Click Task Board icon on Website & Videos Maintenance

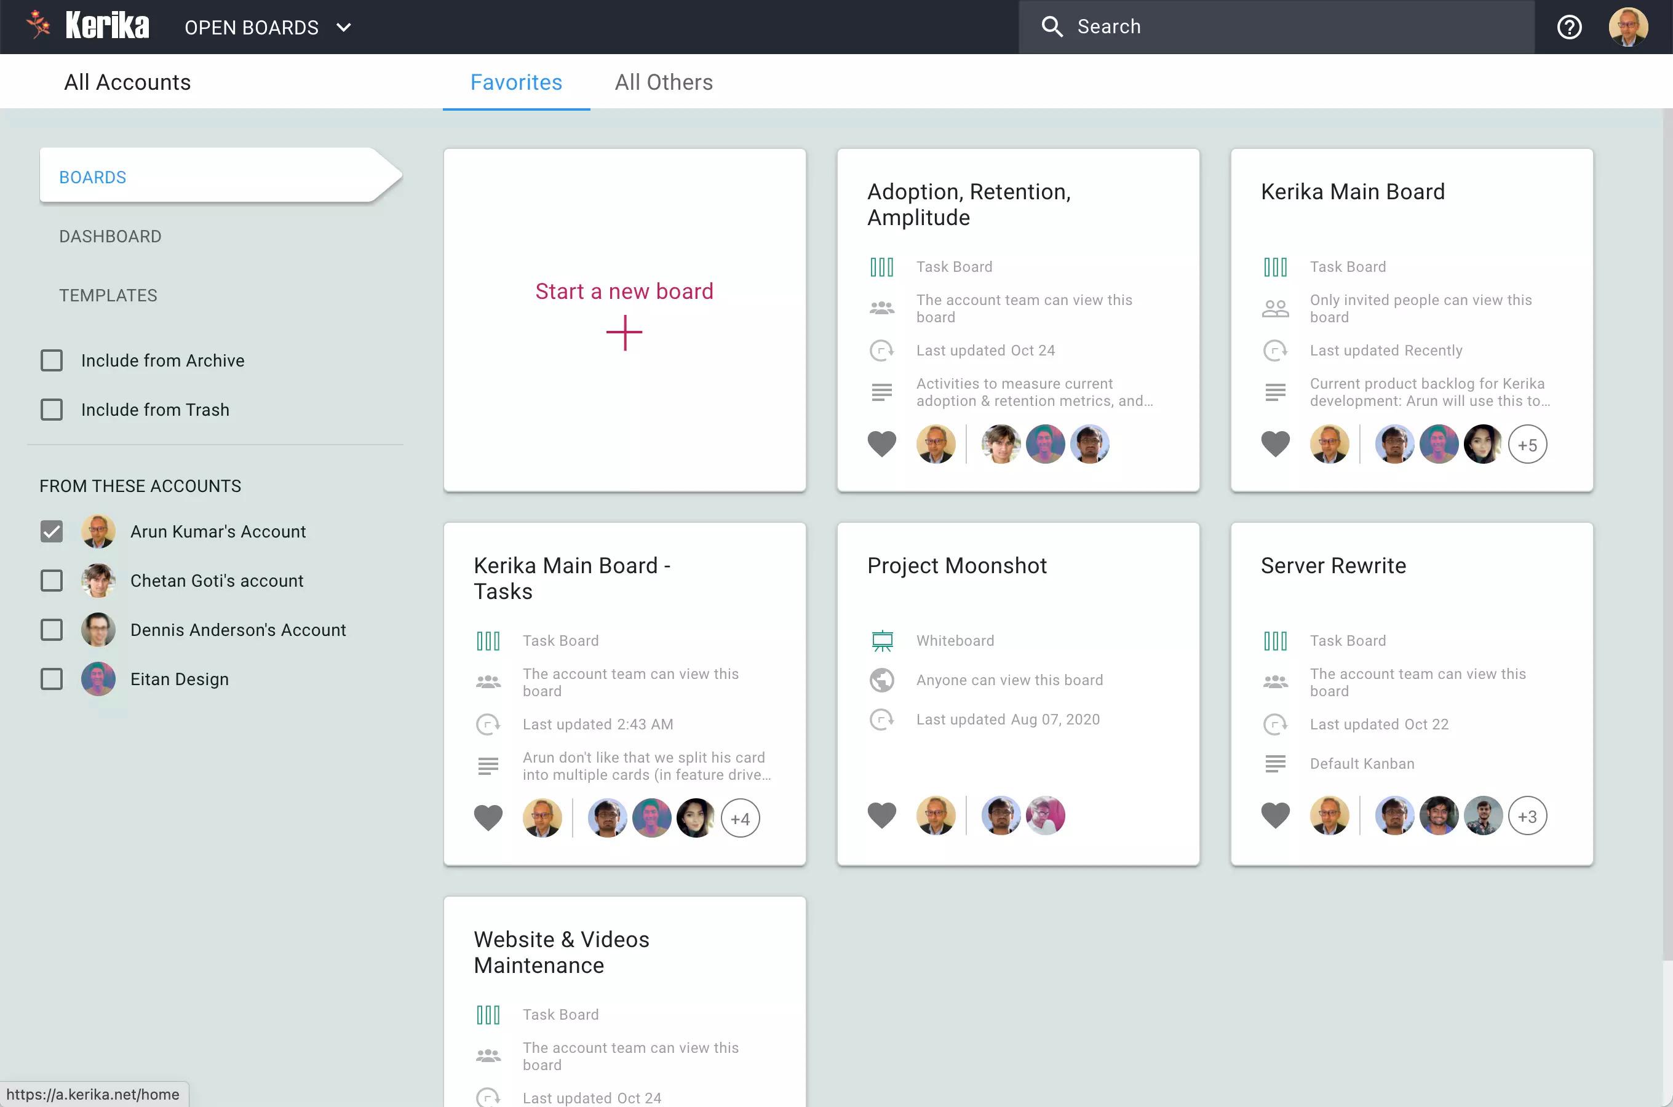pos(488,1015)
